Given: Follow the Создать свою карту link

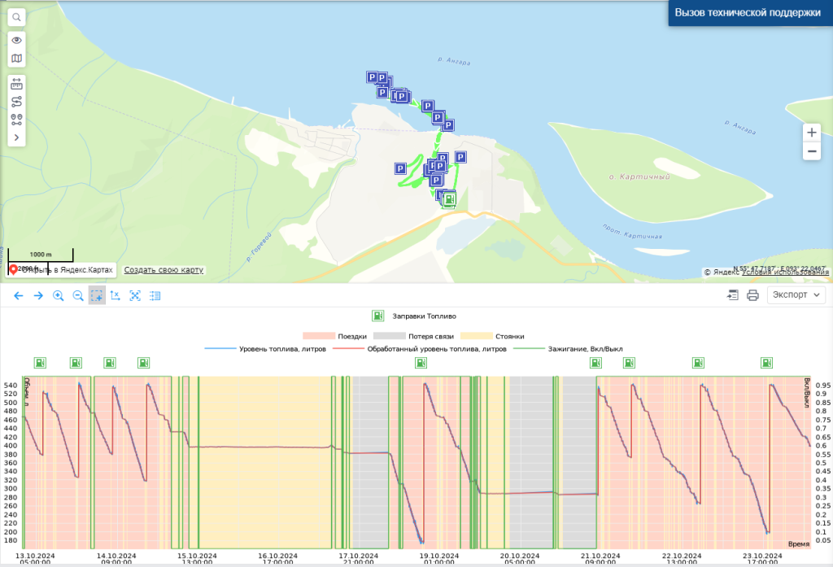Looking at the screenshot, I should (x=164, y=270).
